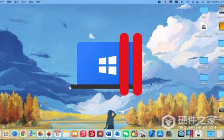
Task: Open Calendar showing date 13
Action: (x=57, y=134)
